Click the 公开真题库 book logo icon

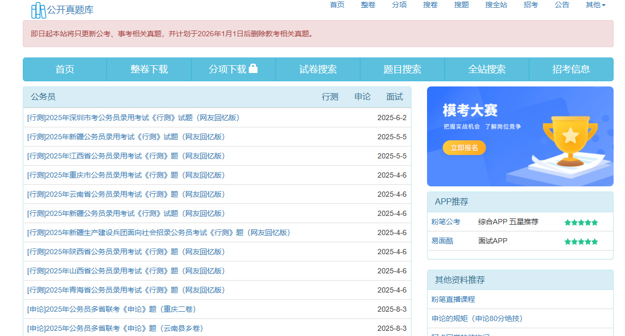click(x=38, y=10)
